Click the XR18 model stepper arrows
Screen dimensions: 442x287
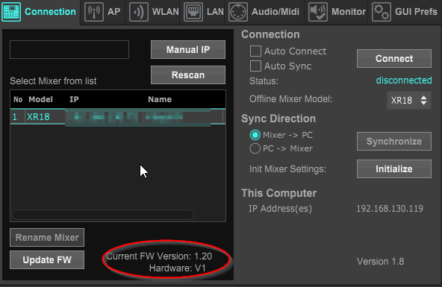[423, 100]
